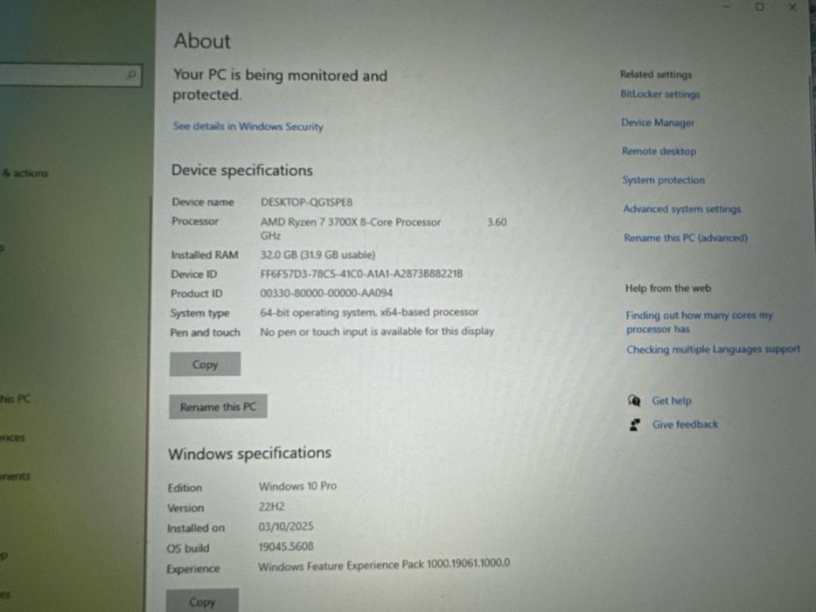
Task: Close the Settings window
Action: 792,7
